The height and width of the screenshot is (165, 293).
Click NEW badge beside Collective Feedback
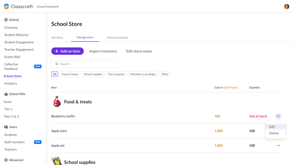38,66
